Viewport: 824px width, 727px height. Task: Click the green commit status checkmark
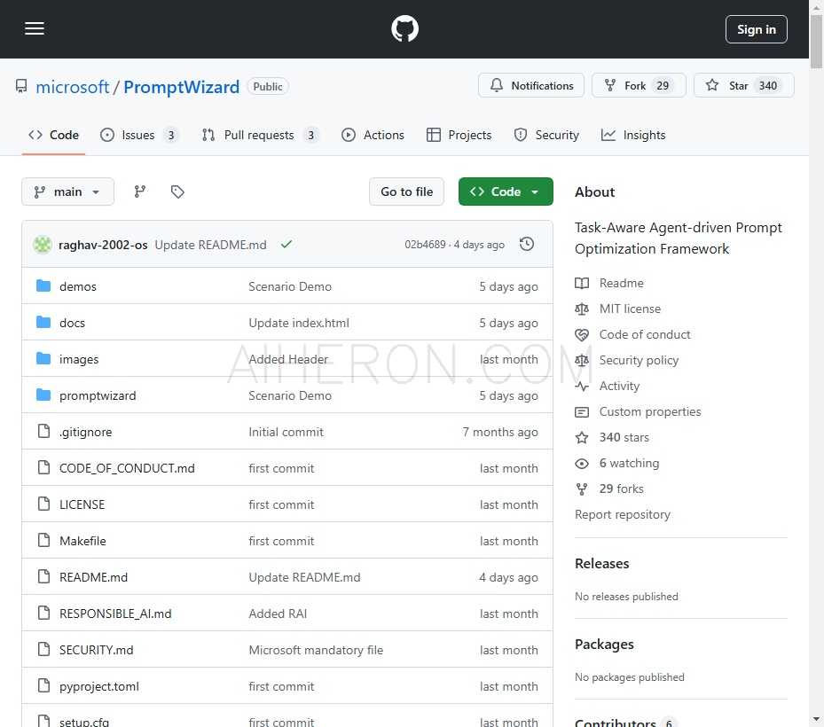point(286,244)
